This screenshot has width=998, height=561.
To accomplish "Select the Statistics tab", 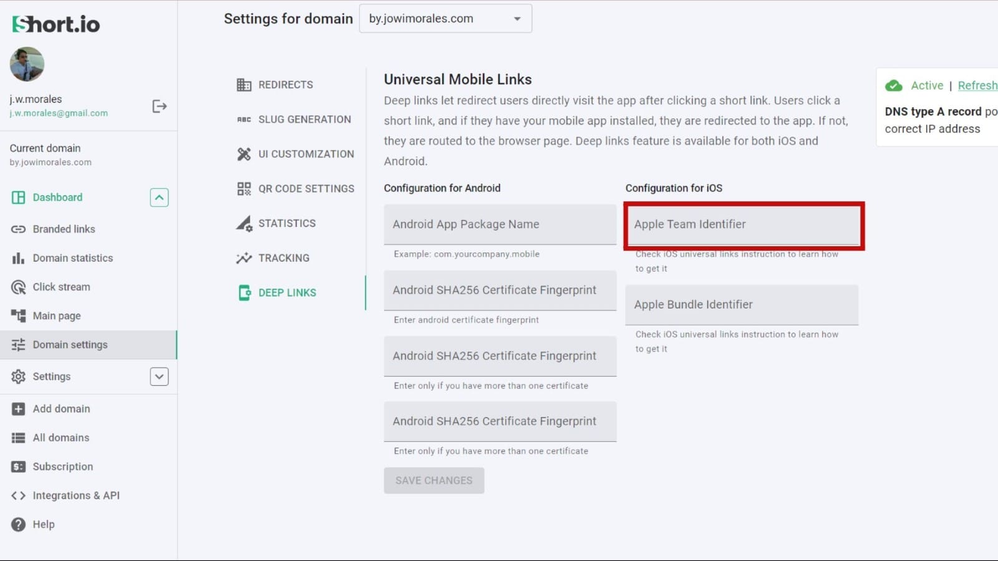I will [287, 223].
